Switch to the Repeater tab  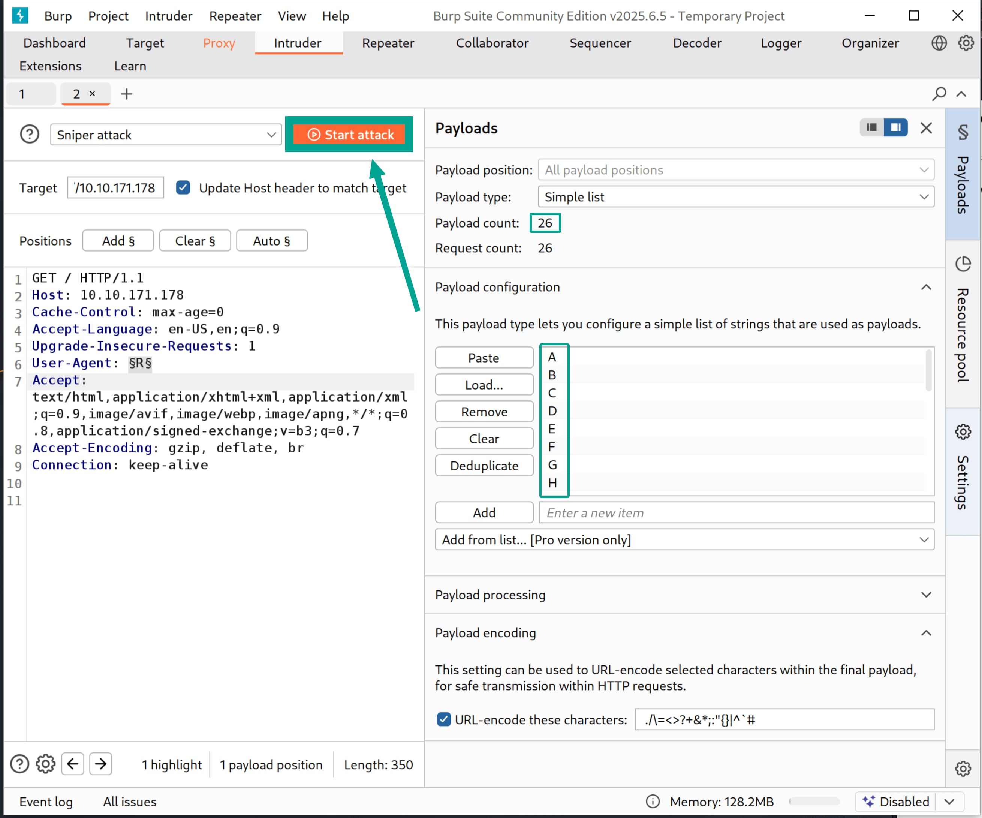pyautogui.click(x=388, y=43)
